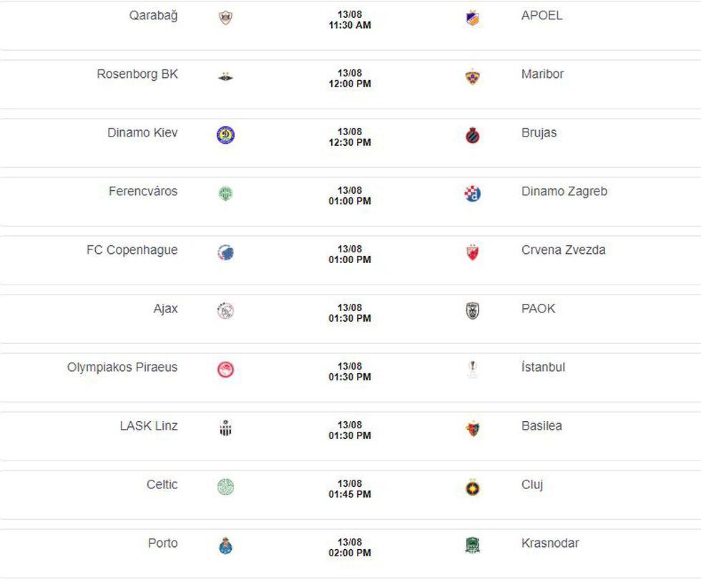Click the Olympiakos Piraeus badge
The image size is (701, 582).
(225, 370)
